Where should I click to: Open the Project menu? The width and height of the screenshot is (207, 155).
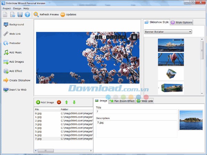coord(7,8)
